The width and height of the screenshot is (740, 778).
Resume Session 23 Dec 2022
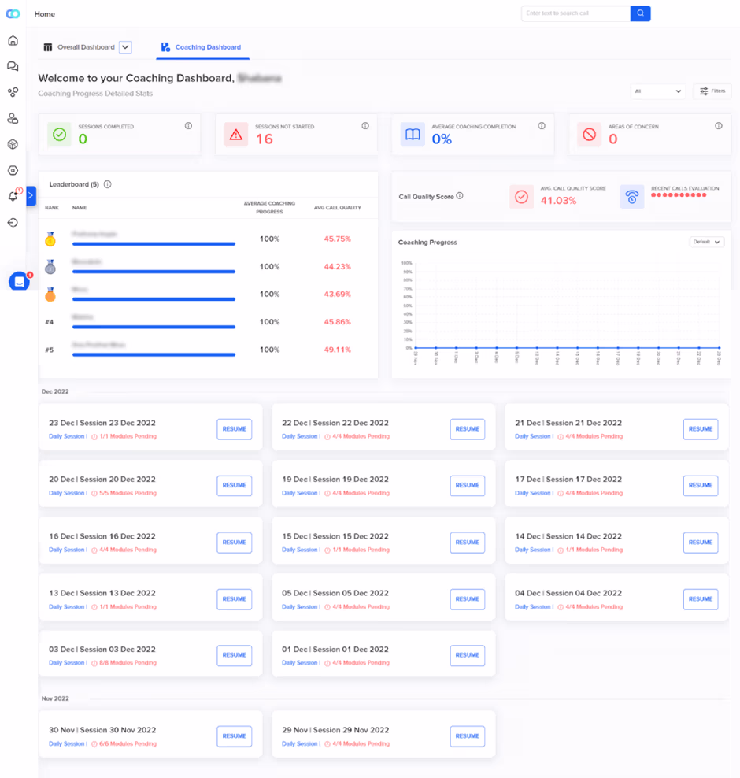234,429
